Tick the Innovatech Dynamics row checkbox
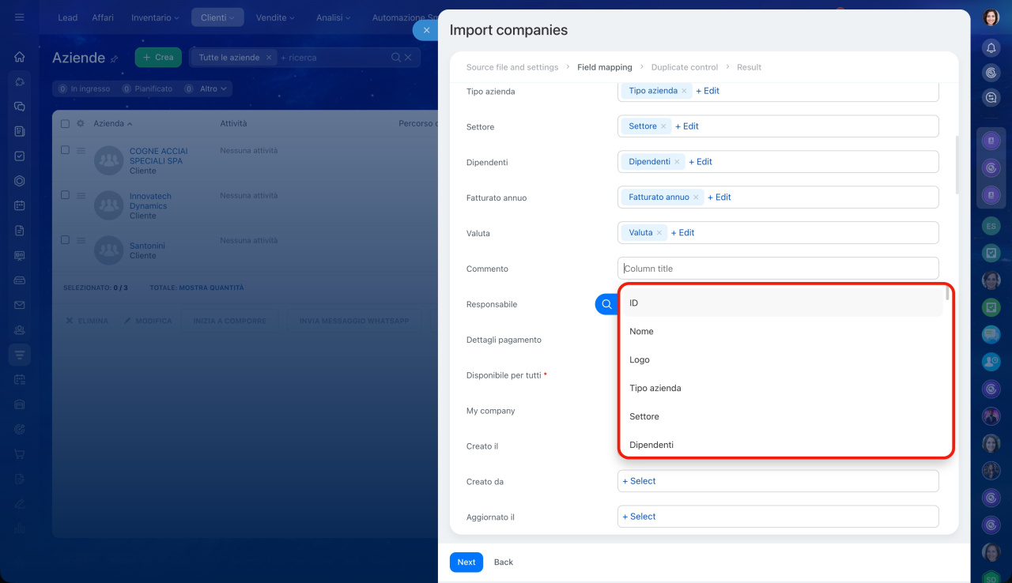 [66, 195]
